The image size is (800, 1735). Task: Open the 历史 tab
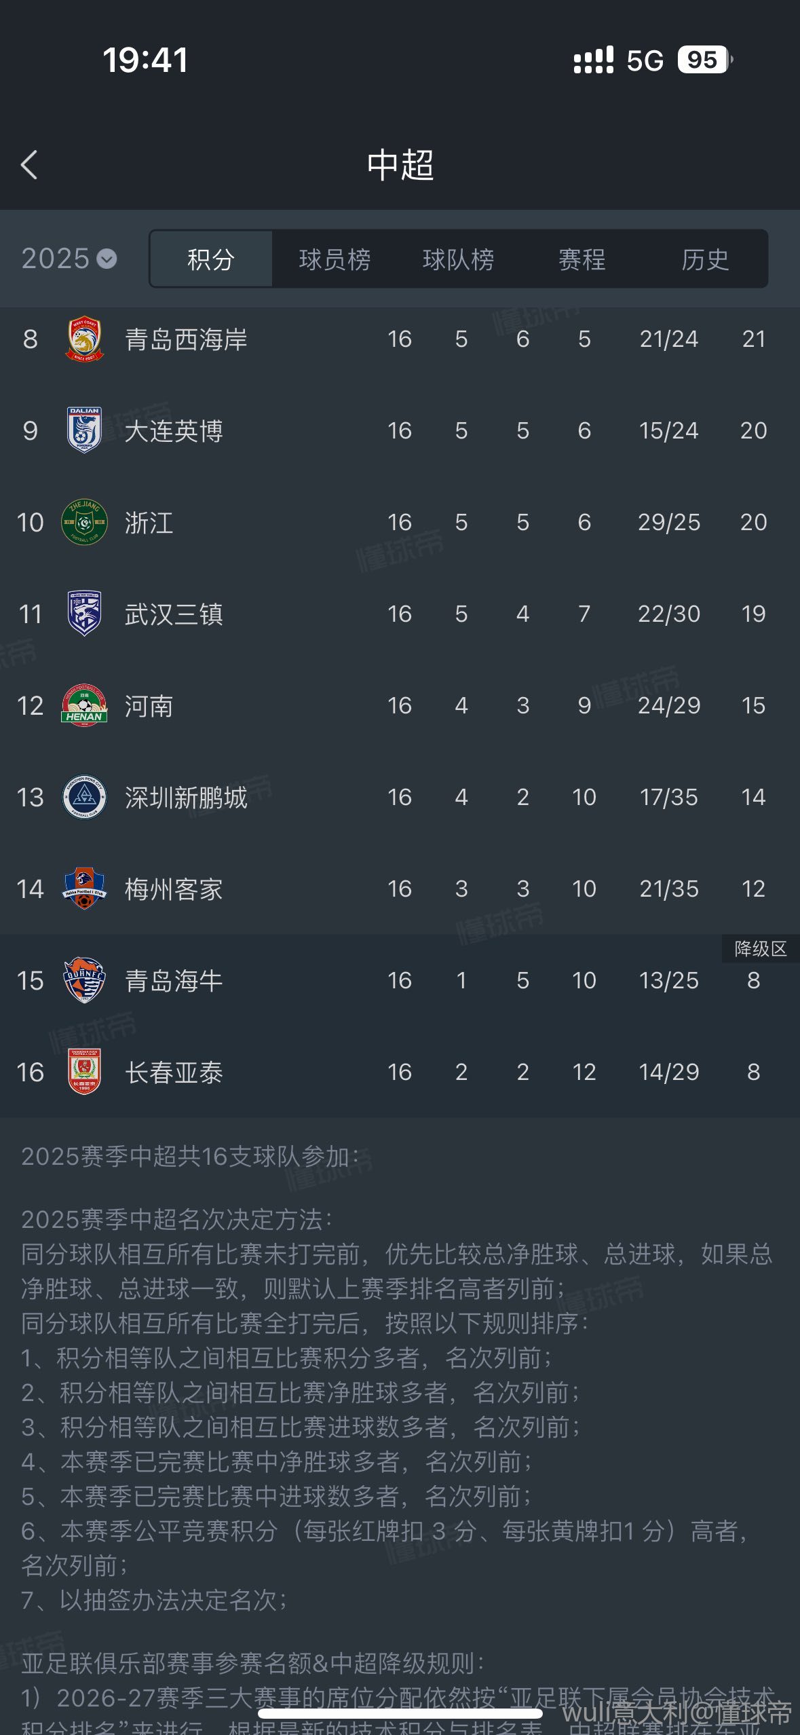click(705, 259)
